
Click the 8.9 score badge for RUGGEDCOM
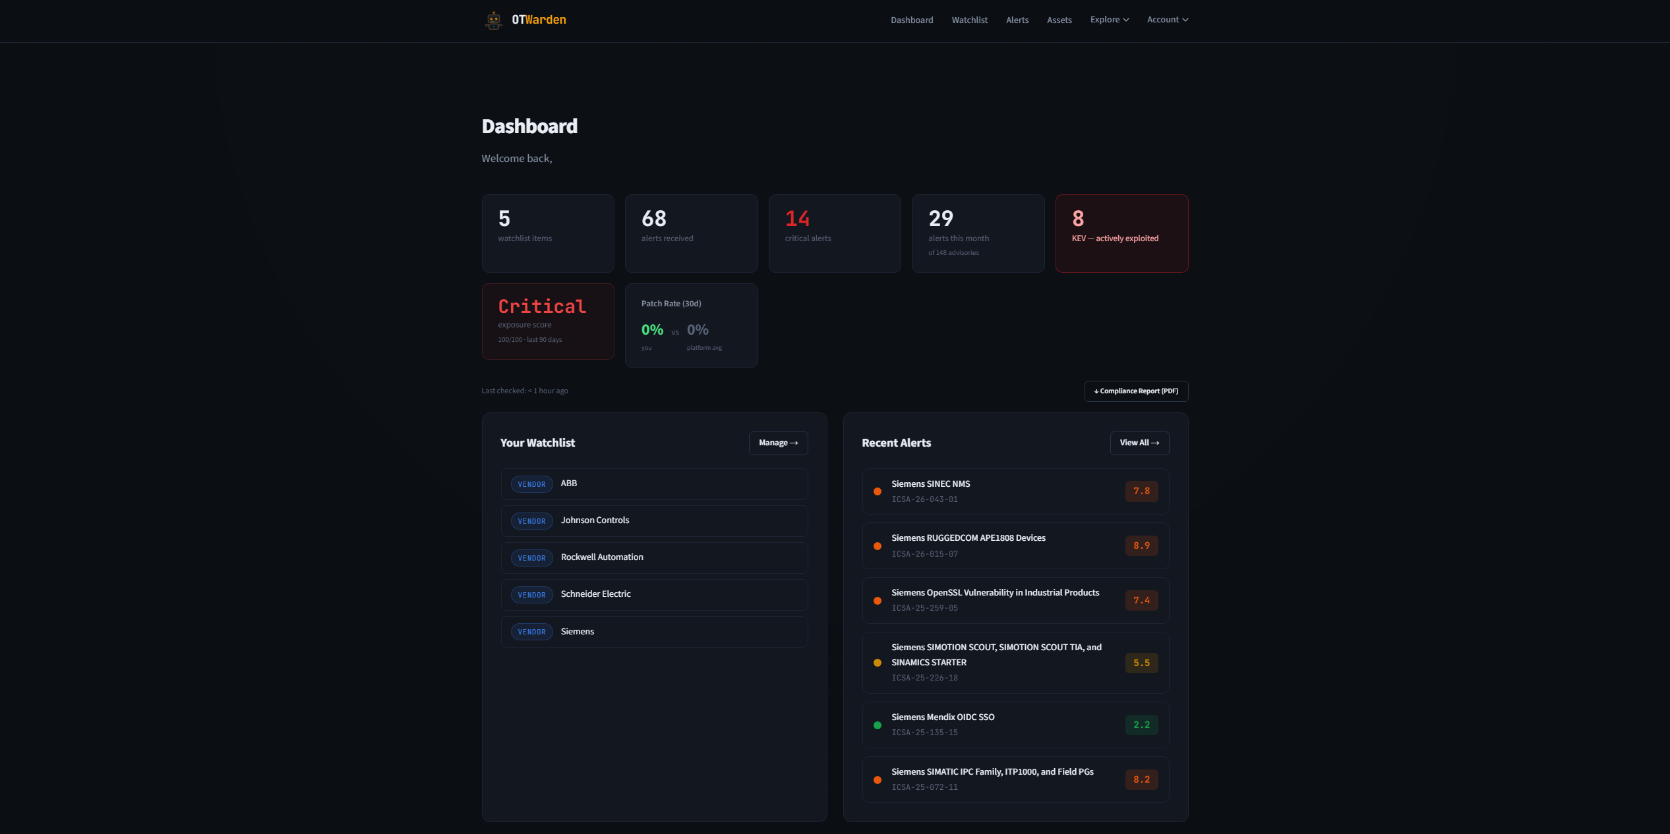(1141, 546)
